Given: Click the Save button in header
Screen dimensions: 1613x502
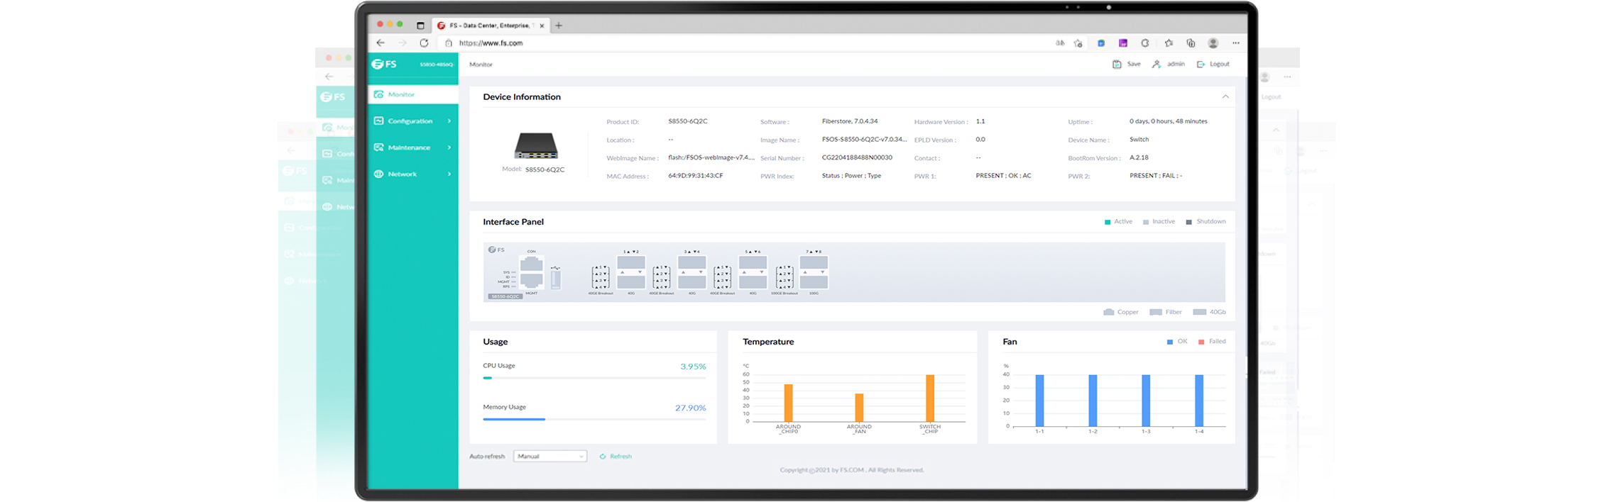Looking at the screenshot, I should [x=1127, y=65].
